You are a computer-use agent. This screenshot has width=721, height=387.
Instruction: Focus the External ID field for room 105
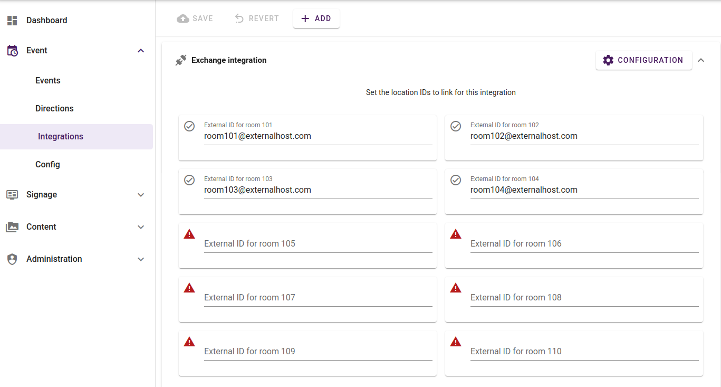318,244
